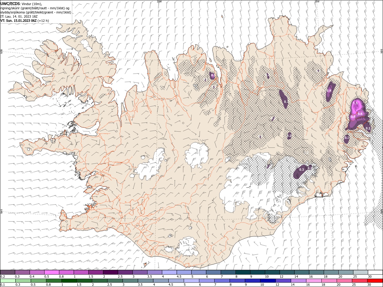Click the 'slydda/snjókoma' legend description line
The height and width of the screenshot is (287, 383).
coord(36,12)
